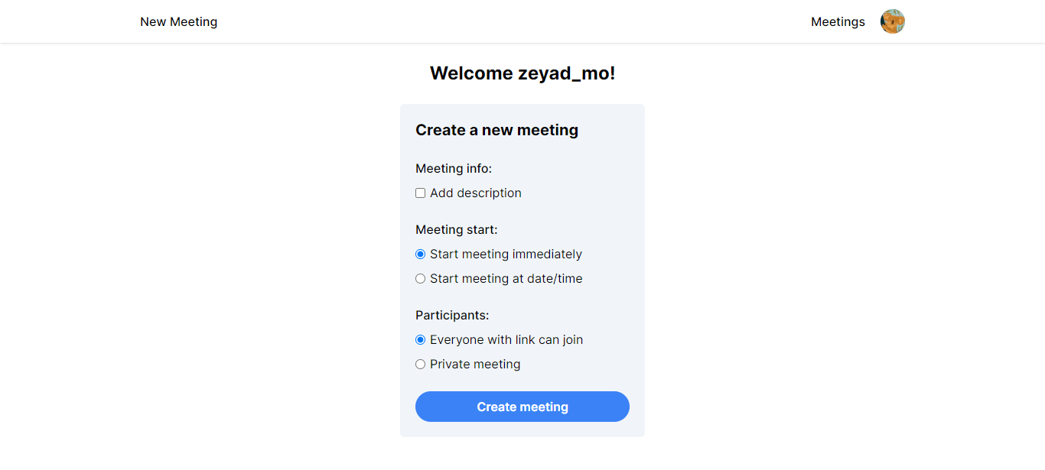This screenshot has width=1045, height=470.
Task: Click the "Meeting start:" section label
Action: click(456, 229)
